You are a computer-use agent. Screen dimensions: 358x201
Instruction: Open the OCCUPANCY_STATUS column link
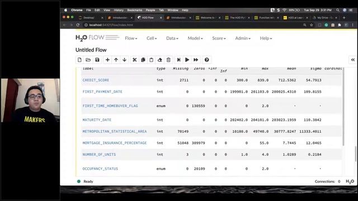tap(100, 169)
